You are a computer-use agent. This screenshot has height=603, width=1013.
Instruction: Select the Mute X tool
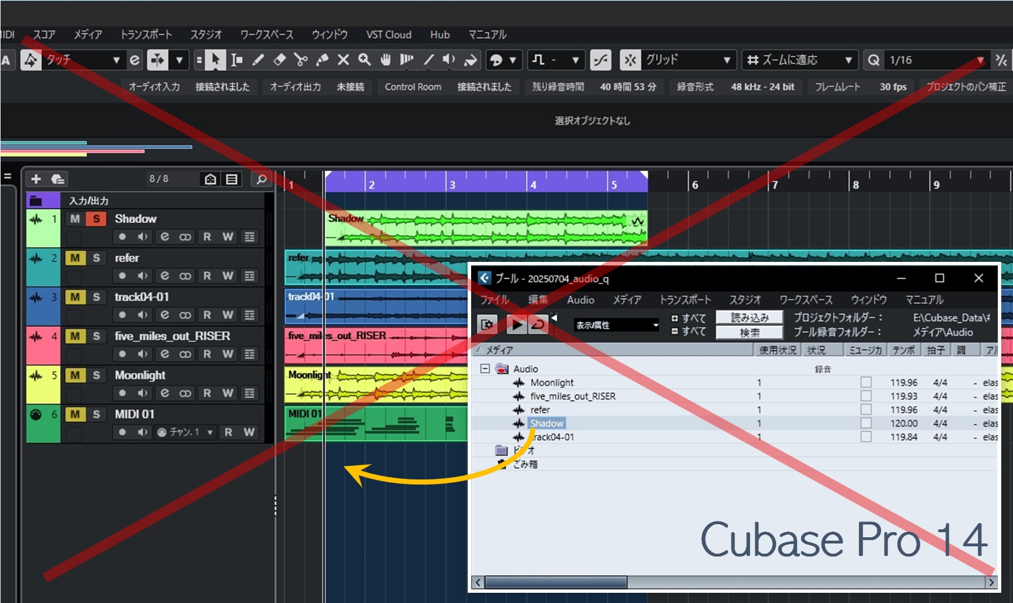[x=343, y=60]
